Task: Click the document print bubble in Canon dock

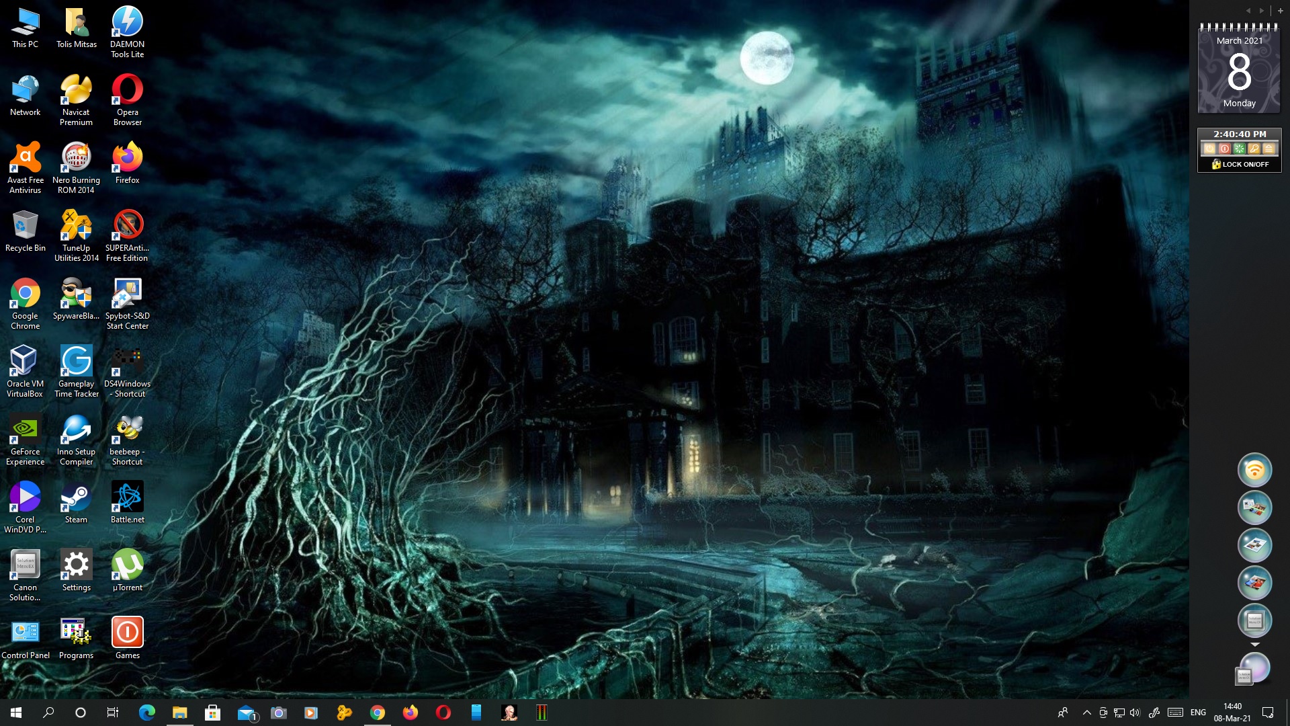Action: coord(1254,545)
